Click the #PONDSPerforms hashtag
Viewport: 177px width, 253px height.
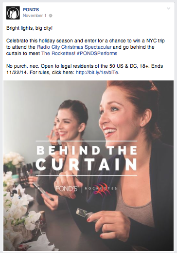[97, 53]
